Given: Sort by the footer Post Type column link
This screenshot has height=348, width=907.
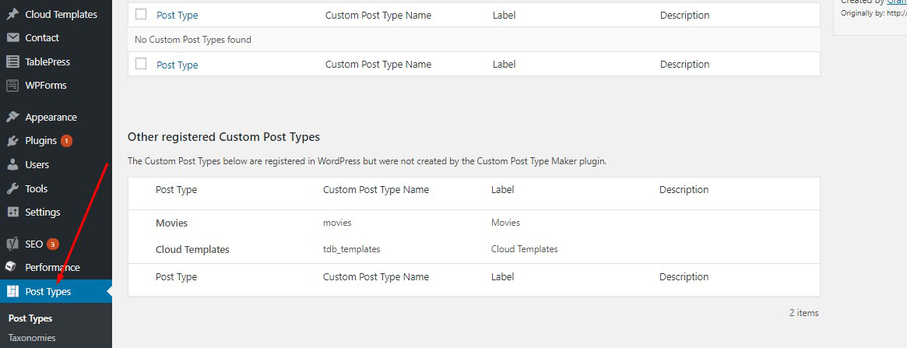Looking at the screenshot, I should pyautogui.click(x=178, y=65).
